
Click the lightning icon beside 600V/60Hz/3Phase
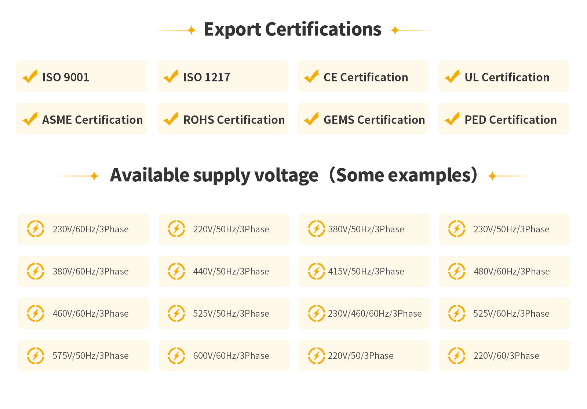tap(176, 355)
